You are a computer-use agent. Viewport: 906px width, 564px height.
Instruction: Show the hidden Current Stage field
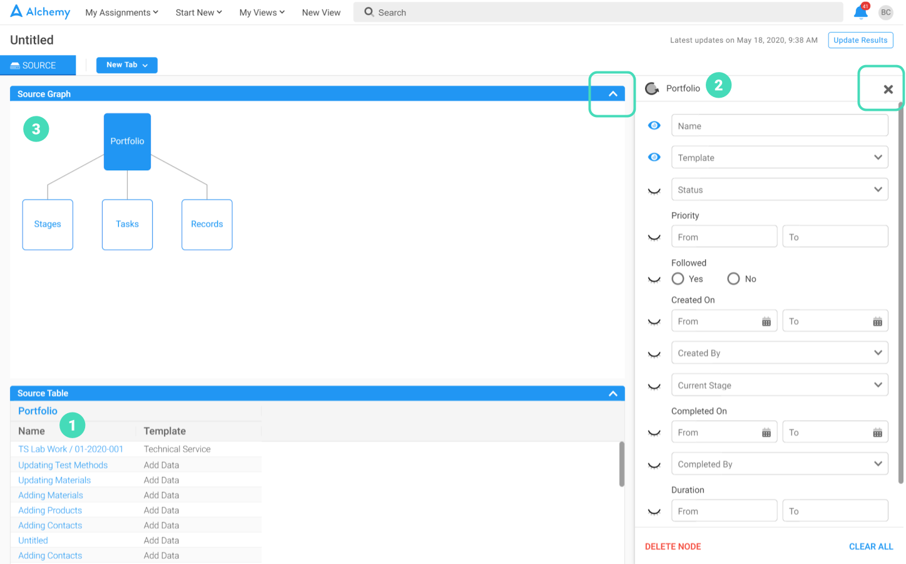tap(654, 387)
